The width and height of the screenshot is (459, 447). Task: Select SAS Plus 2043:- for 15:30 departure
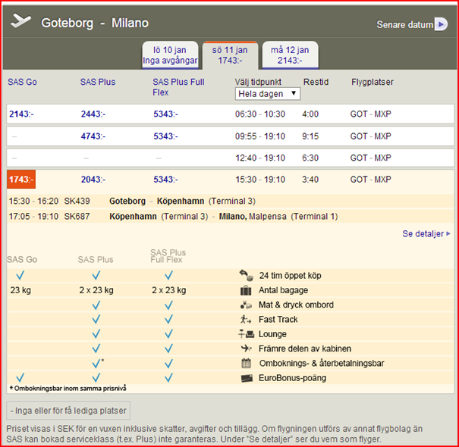[95, 180]
